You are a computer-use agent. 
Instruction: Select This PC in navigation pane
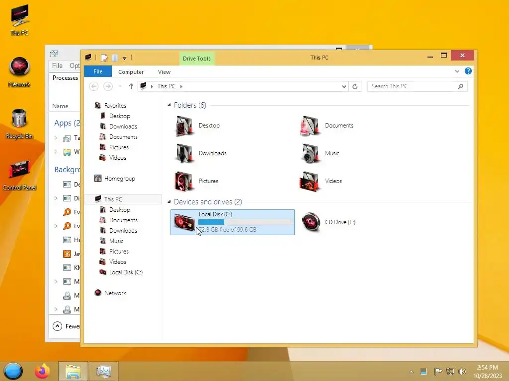click(x=123, y=199)
